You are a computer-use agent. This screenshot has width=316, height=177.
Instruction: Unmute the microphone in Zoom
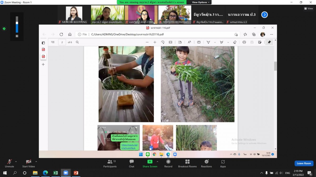point(9,163)
